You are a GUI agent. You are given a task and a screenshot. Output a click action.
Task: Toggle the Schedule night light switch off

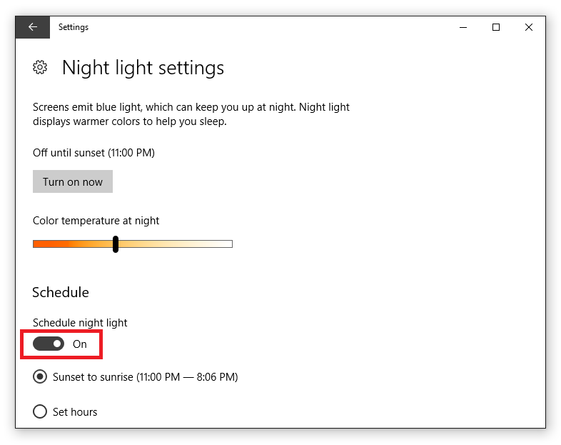point(49,344)
